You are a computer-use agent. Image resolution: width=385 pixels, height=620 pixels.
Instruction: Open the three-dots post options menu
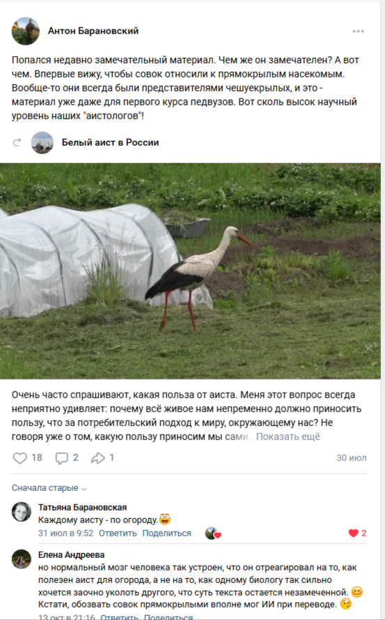(x=358, y=31)
